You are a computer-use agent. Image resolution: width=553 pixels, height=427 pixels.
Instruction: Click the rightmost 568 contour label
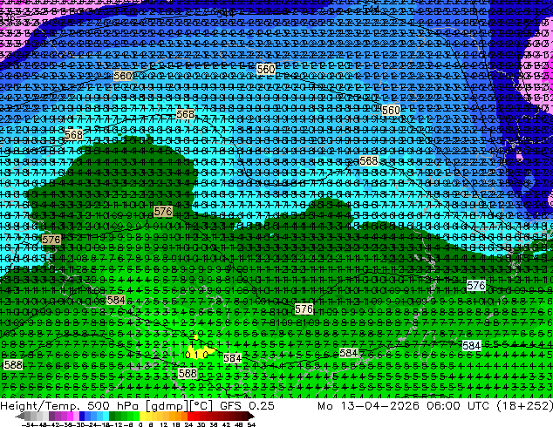[369, 161]
